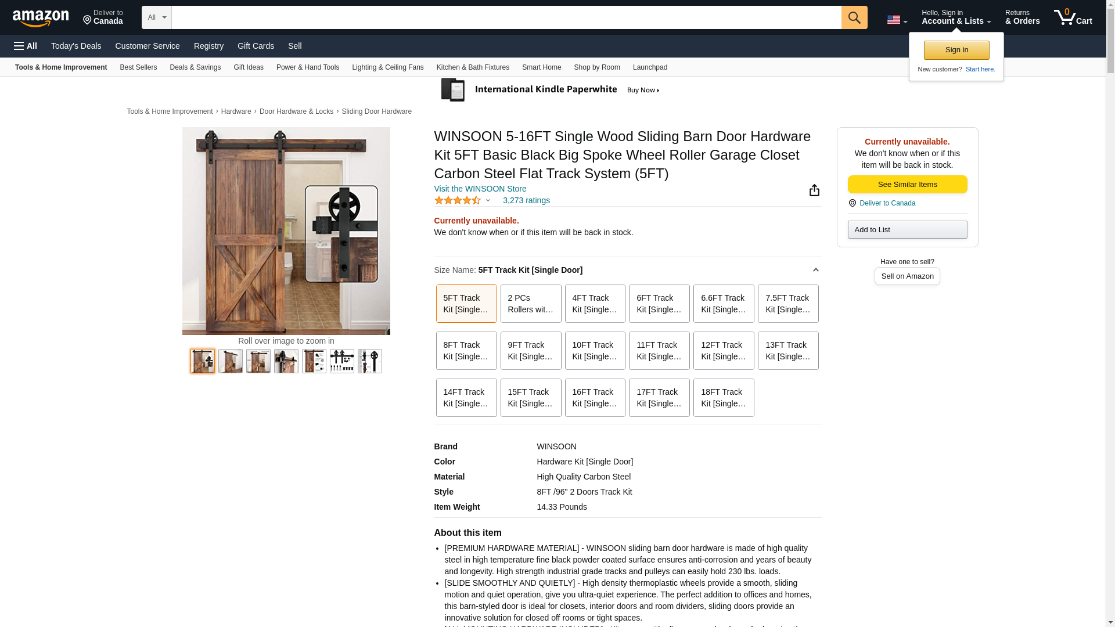Collapse the Size Name section chevron
The image size is (1115, 627).
point(815,270)
